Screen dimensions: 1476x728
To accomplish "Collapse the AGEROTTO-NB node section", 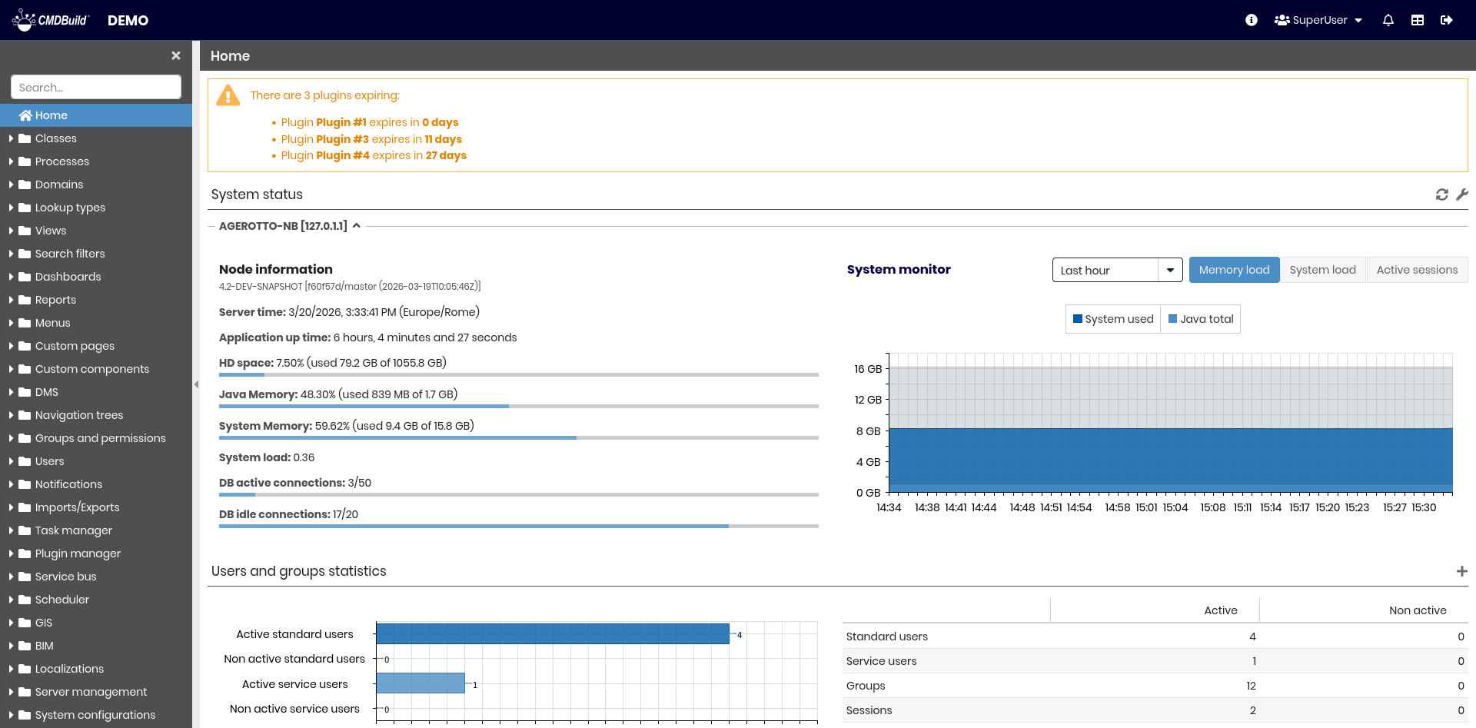I will pos(357,226).
